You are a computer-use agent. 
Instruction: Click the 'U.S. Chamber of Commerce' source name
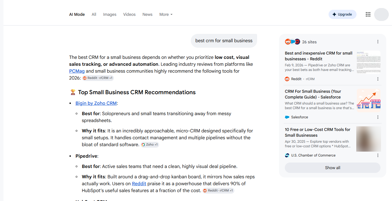click(x=313, y=155)
